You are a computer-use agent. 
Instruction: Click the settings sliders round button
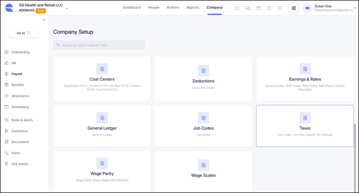[294, 8]
